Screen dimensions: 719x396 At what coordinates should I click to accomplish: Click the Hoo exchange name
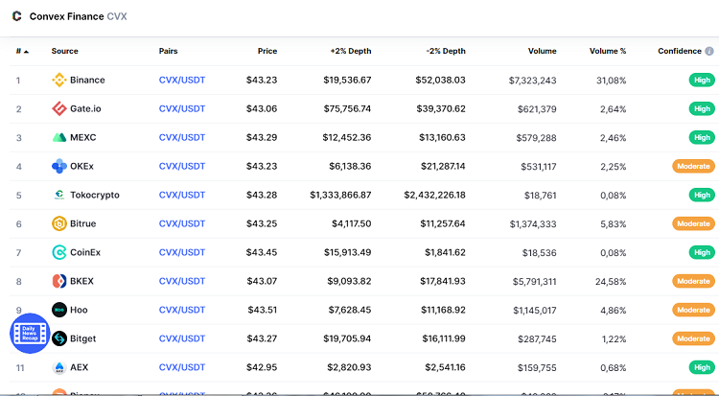coord(79,310)
